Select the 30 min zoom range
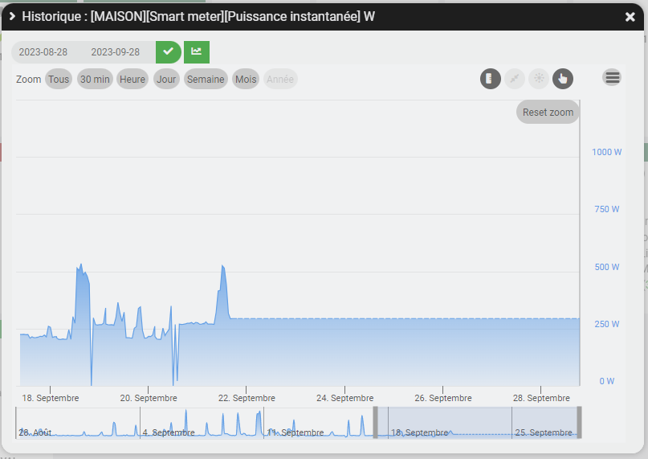This screenshot has height=459, width=648. pos(95,79)
